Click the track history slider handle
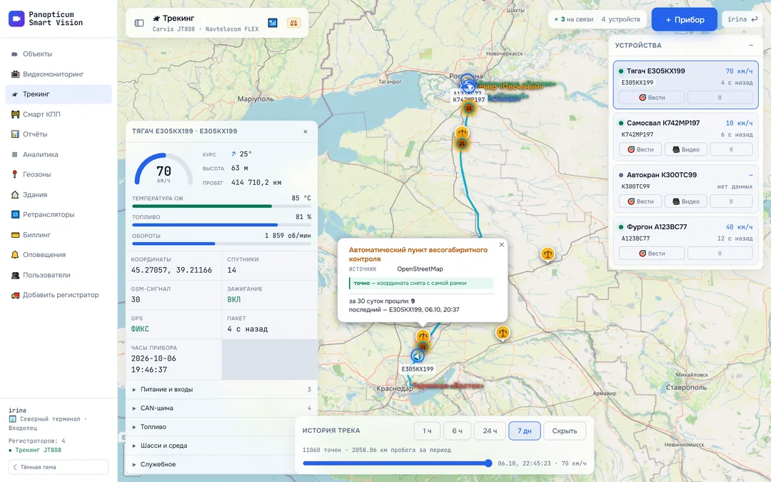The width and height of the screenshot is (771, 482). tap(488, 463)
